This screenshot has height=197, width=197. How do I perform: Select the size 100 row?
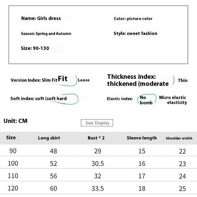click(98, 163)
